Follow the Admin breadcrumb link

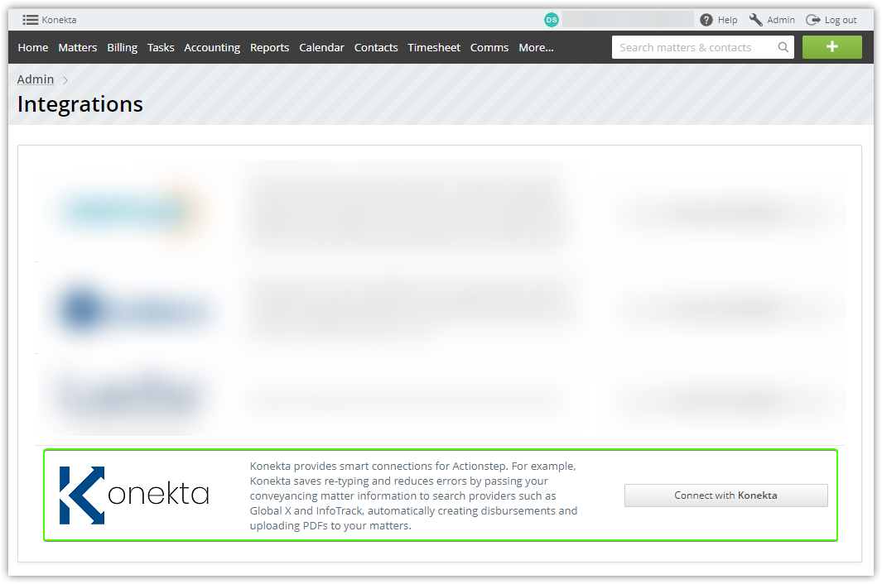point(36,79)
